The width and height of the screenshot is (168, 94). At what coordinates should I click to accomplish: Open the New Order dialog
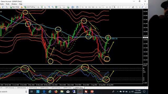pyautogui.click(x=15, y=7)
